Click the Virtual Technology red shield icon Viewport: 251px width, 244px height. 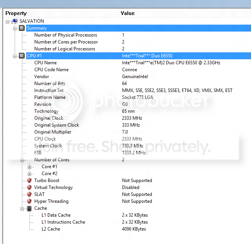29,187
